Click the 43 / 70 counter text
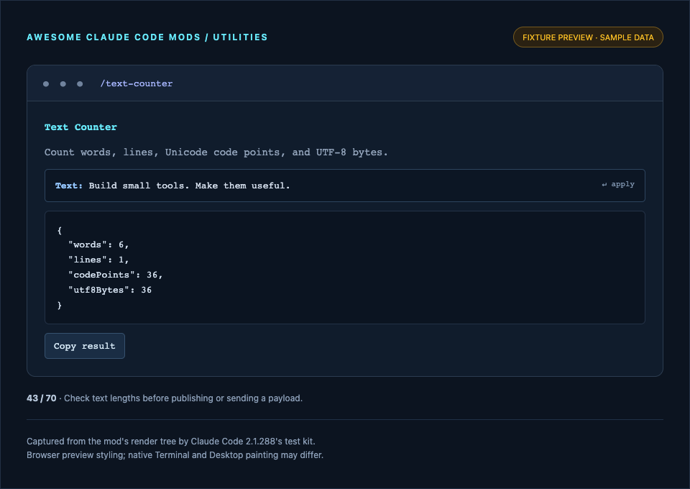Viewport: 690px width, 489px height. click(42, 398)
